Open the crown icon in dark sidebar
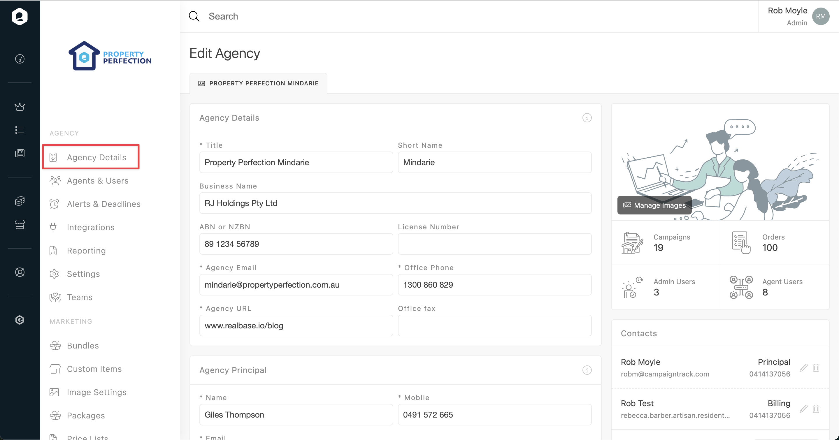839x440 pixels. (20, 106)
